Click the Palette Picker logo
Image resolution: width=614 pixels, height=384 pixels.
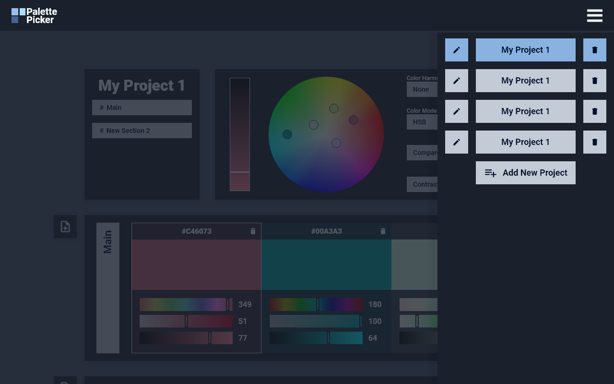[x=34, y=15]
